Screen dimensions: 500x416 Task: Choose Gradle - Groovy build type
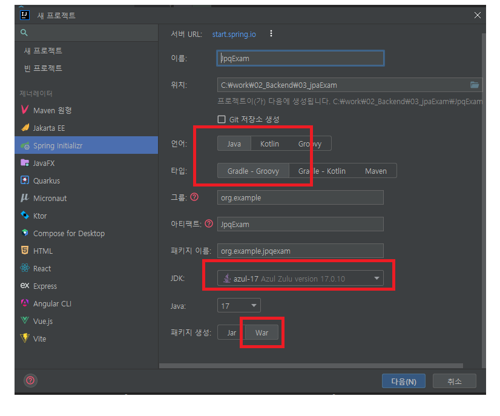click(x=253, y=171)
